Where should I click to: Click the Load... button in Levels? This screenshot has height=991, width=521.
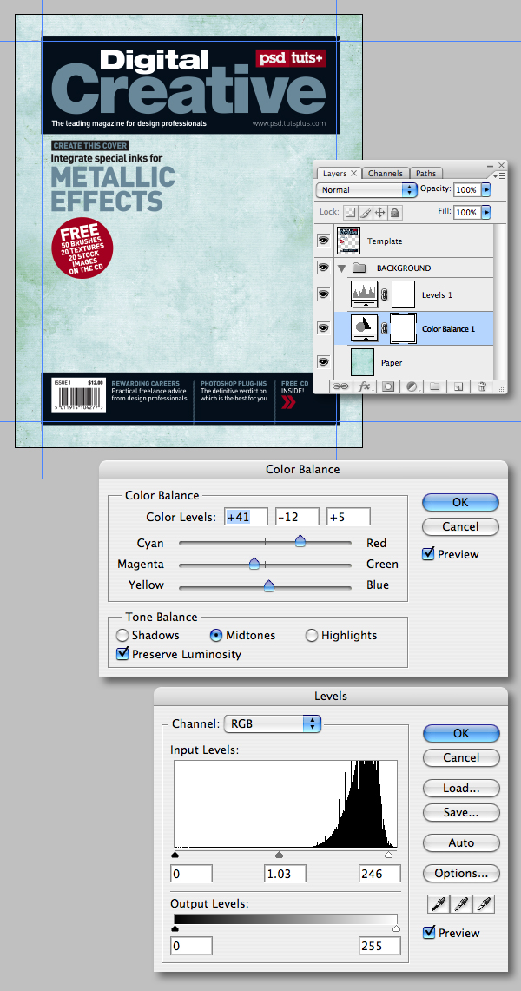[x=461, y=788]
